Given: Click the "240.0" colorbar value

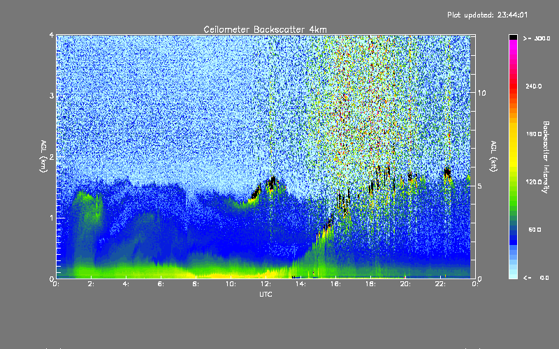Looking at the screenshot, I should click(534, 86).
